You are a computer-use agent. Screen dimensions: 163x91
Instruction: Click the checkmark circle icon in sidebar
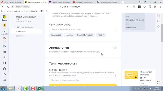coord(5,63)
